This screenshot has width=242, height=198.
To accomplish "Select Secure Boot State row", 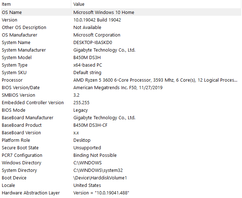I will click(x=121, y=148).
